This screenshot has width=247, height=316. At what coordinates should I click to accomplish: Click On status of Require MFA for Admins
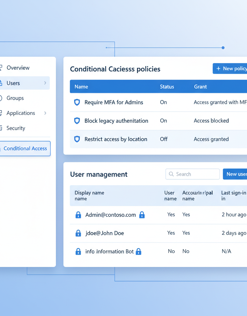coord(163,102)
